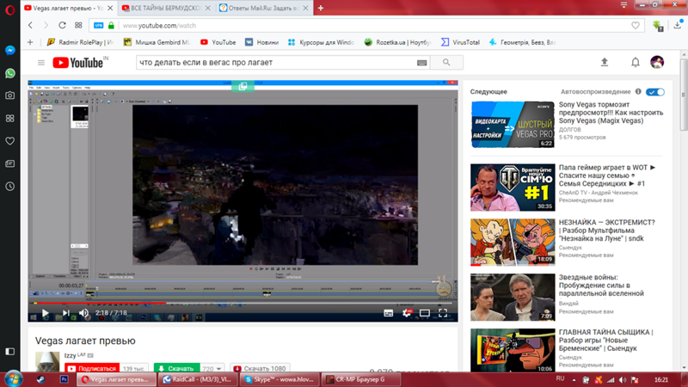The image size is (688, 387).
Task: Toggle the sidebar panel at the sidebar bottom
Action: pos(10,352)
